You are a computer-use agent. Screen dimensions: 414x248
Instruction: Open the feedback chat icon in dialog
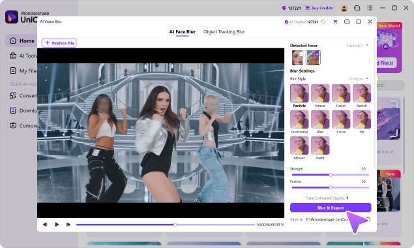tap(347, 22)
